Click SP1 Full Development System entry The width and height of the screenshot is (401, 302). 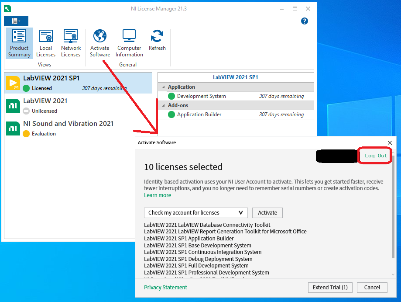click(x=196, y=266)
